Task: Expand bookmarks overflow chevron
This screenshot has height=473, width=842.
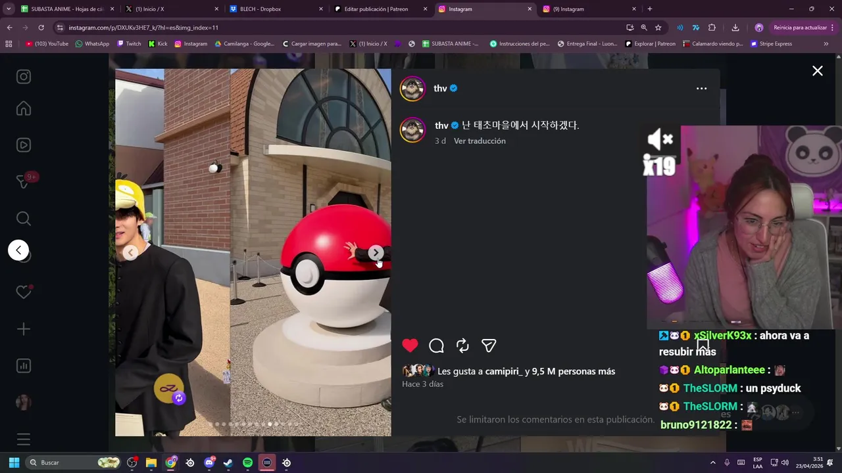Action: tap(826, 44)
